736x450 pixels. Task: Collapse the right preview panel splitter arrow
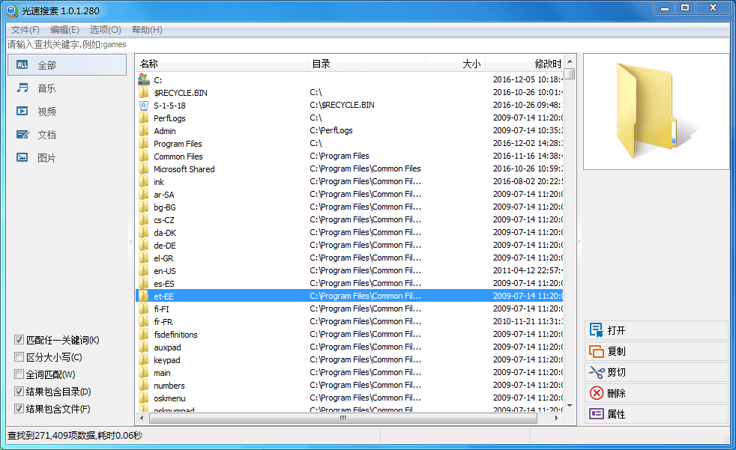(579, 241)
